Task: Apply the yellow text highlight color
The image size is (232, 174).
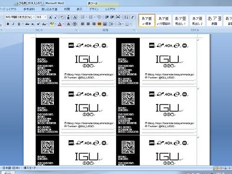Action: coord(52,24)
